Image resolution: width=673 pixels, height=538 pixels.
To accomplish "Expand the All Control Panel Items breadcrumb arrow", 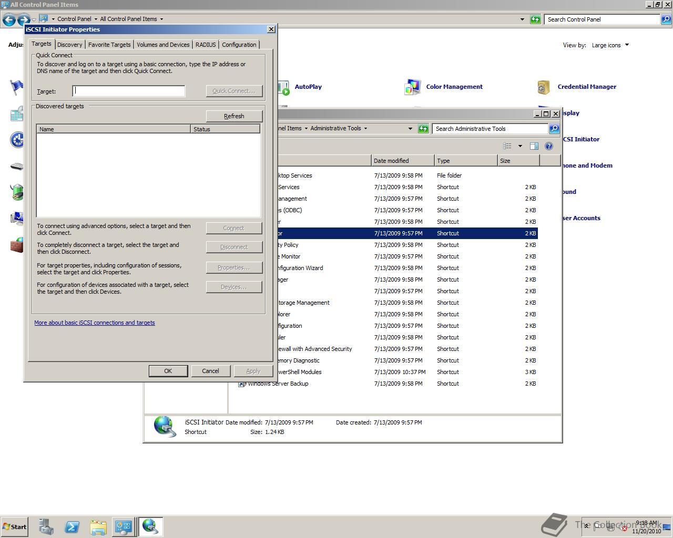I will (161, 19).
